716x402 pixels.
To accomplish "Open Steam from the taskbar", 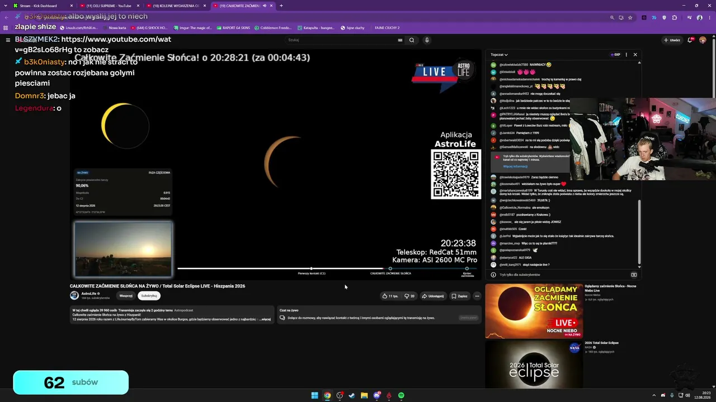I will click(352, 395).
